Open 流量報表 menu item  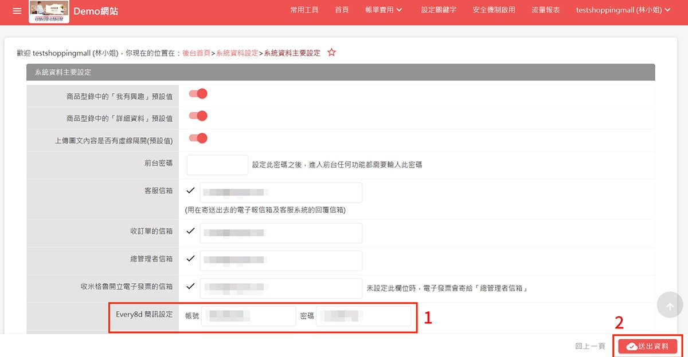[x=546, y=10]
